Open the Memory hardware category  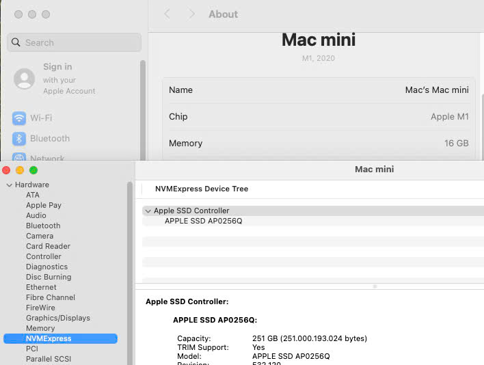click(40, 328)
